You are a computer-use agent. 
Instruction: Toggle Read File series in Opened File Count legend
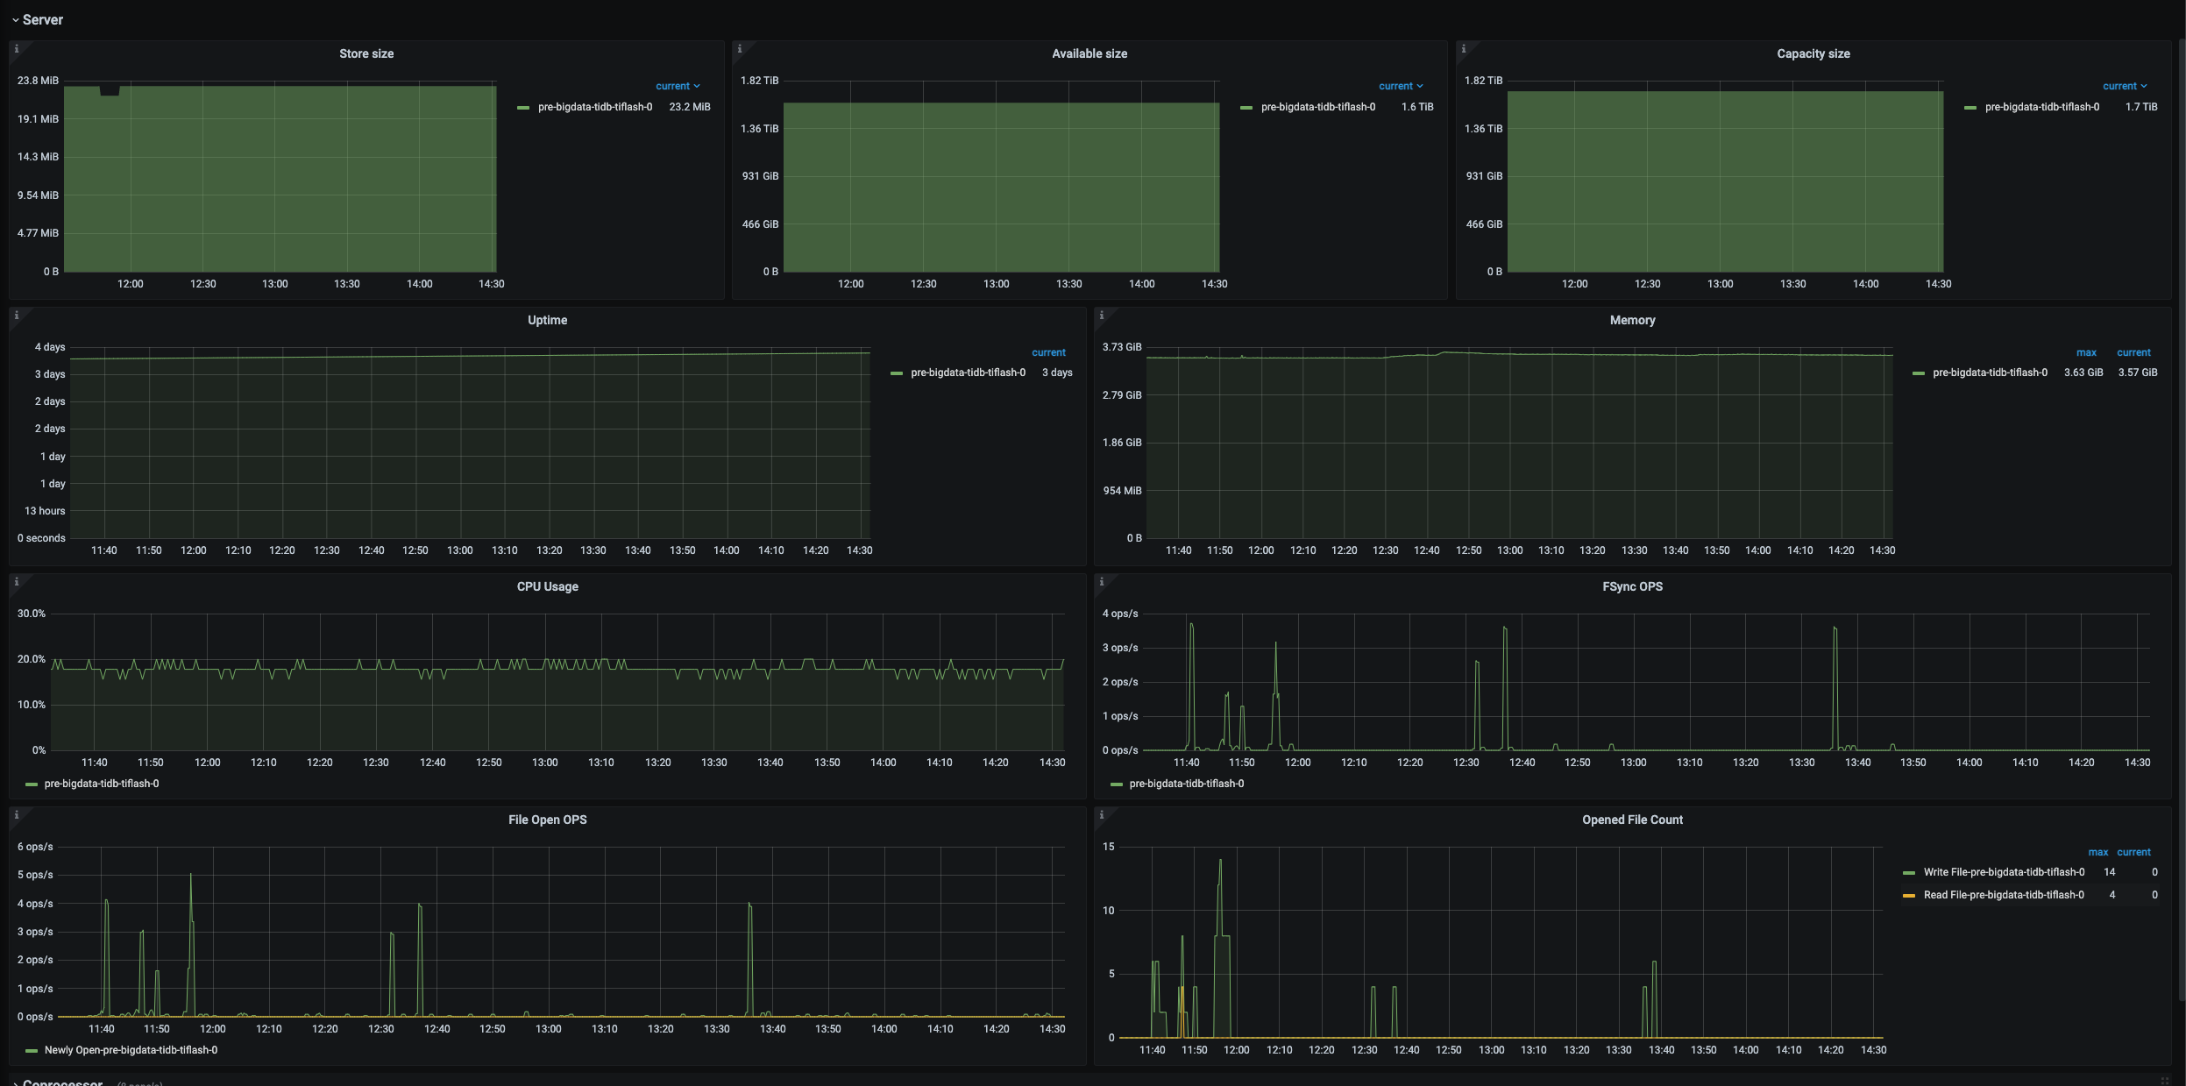pyautogui.click(x=2003, y=895)
